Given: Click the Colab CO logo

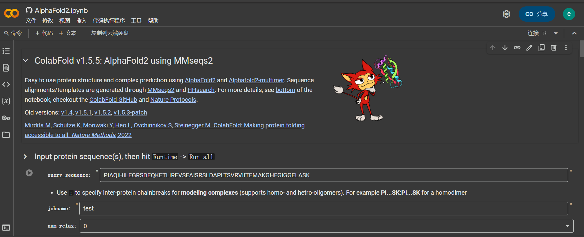Looking at the screenshot, I should tap(12, 13).
